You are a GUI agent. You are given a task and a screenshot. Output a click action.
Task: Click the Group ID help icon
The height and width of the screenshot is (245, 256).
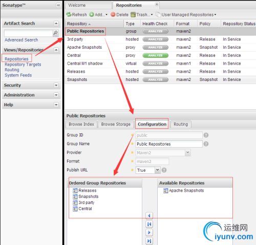tap(206, 135)
